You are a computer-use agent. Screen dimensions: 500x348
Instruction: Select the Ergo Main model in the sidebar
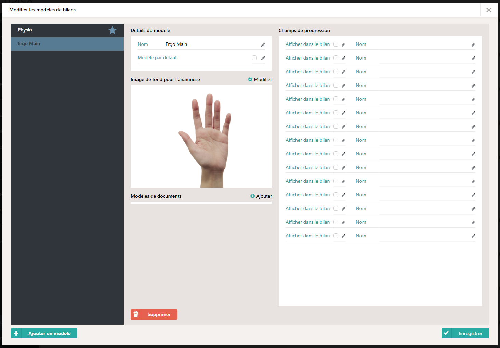[x=67, y=44]
